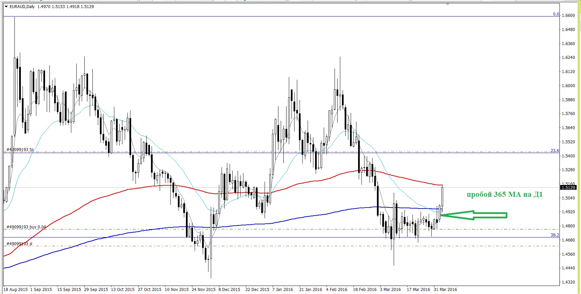
Task: Click the 1.4800 price scale label
Action: pos(568,226)
